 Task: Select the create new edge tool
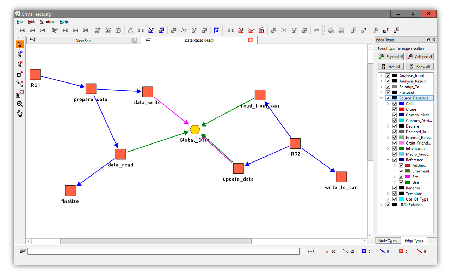(20, 84)
